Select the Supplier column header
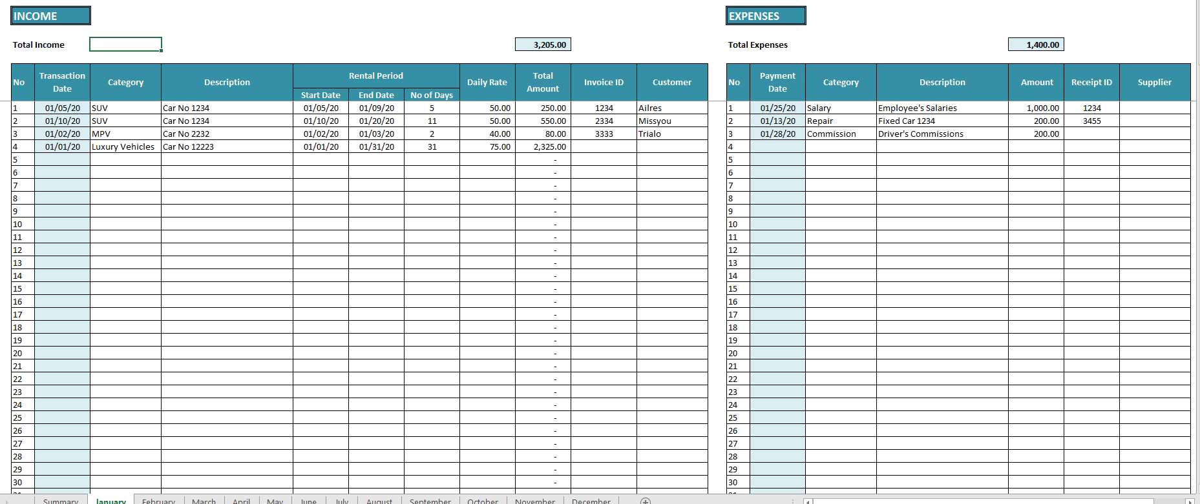This screenshot has width=1200, height=504. click(x=1154, y=82)
